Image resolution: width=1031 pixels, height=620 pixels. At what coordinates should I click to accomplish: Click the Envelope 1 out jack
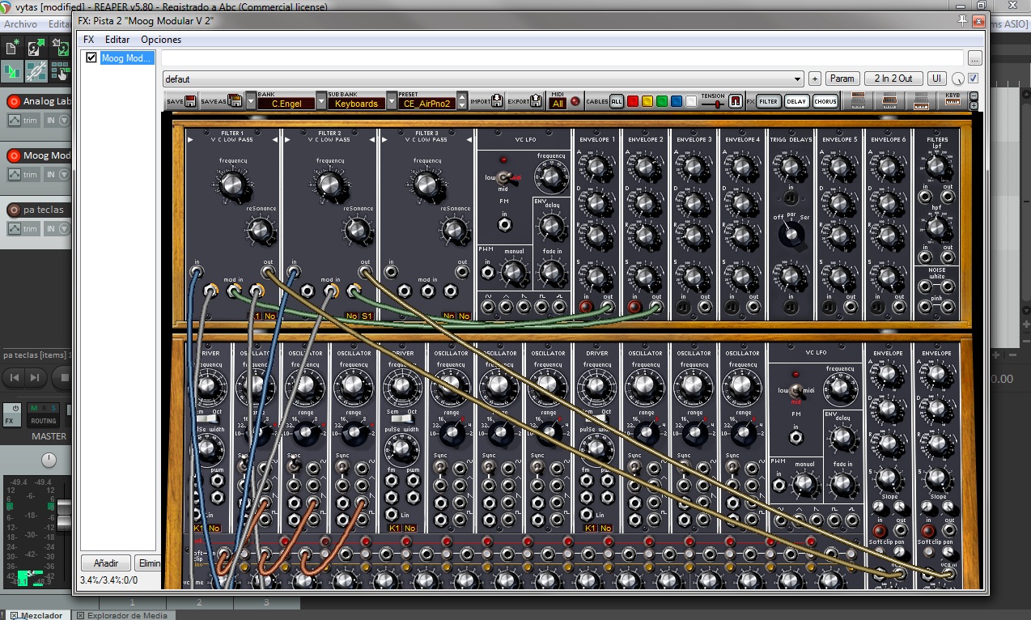click(x=608, y=307)
